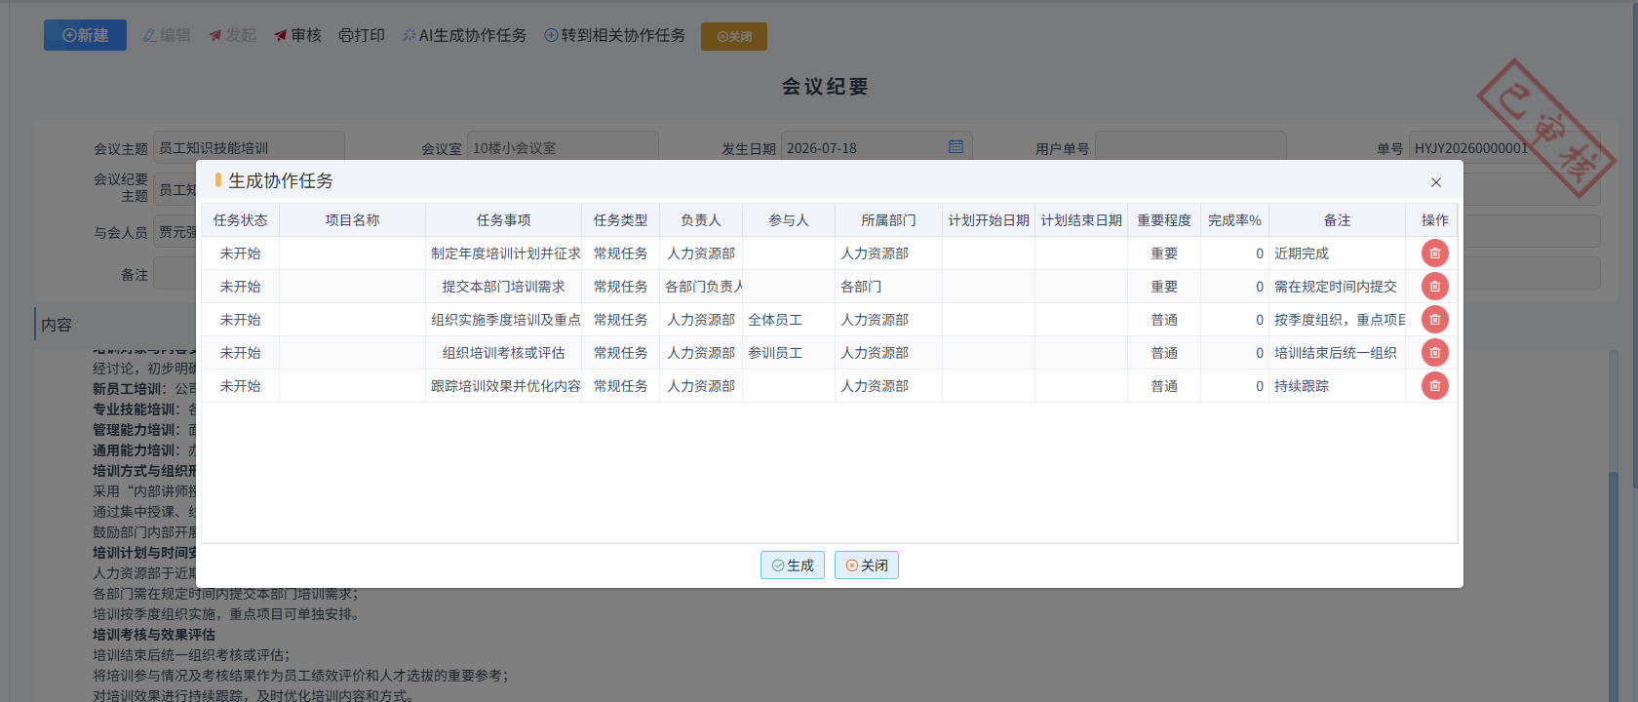
Task: Choose 转到相关协作任务
Action: [614, 35]
